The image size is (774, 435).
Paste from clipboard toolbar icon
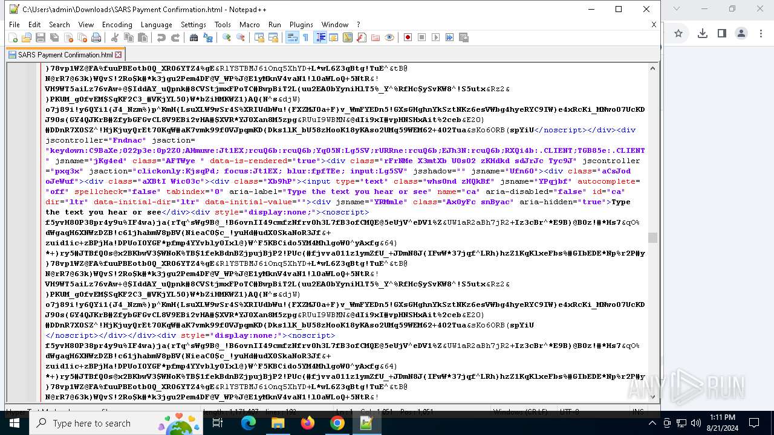(x=143, y=37)
